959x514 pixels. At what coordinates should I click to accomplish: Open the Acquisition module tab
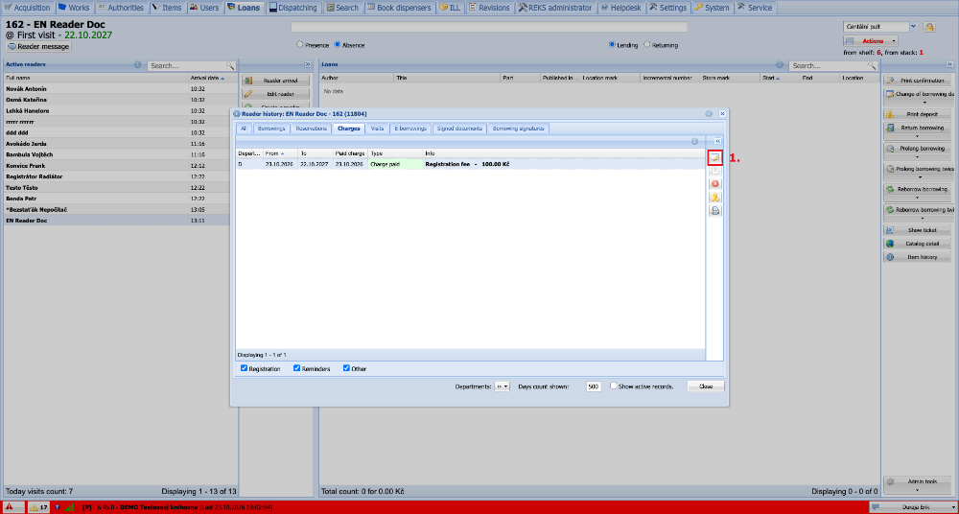[x=28, y=8]
